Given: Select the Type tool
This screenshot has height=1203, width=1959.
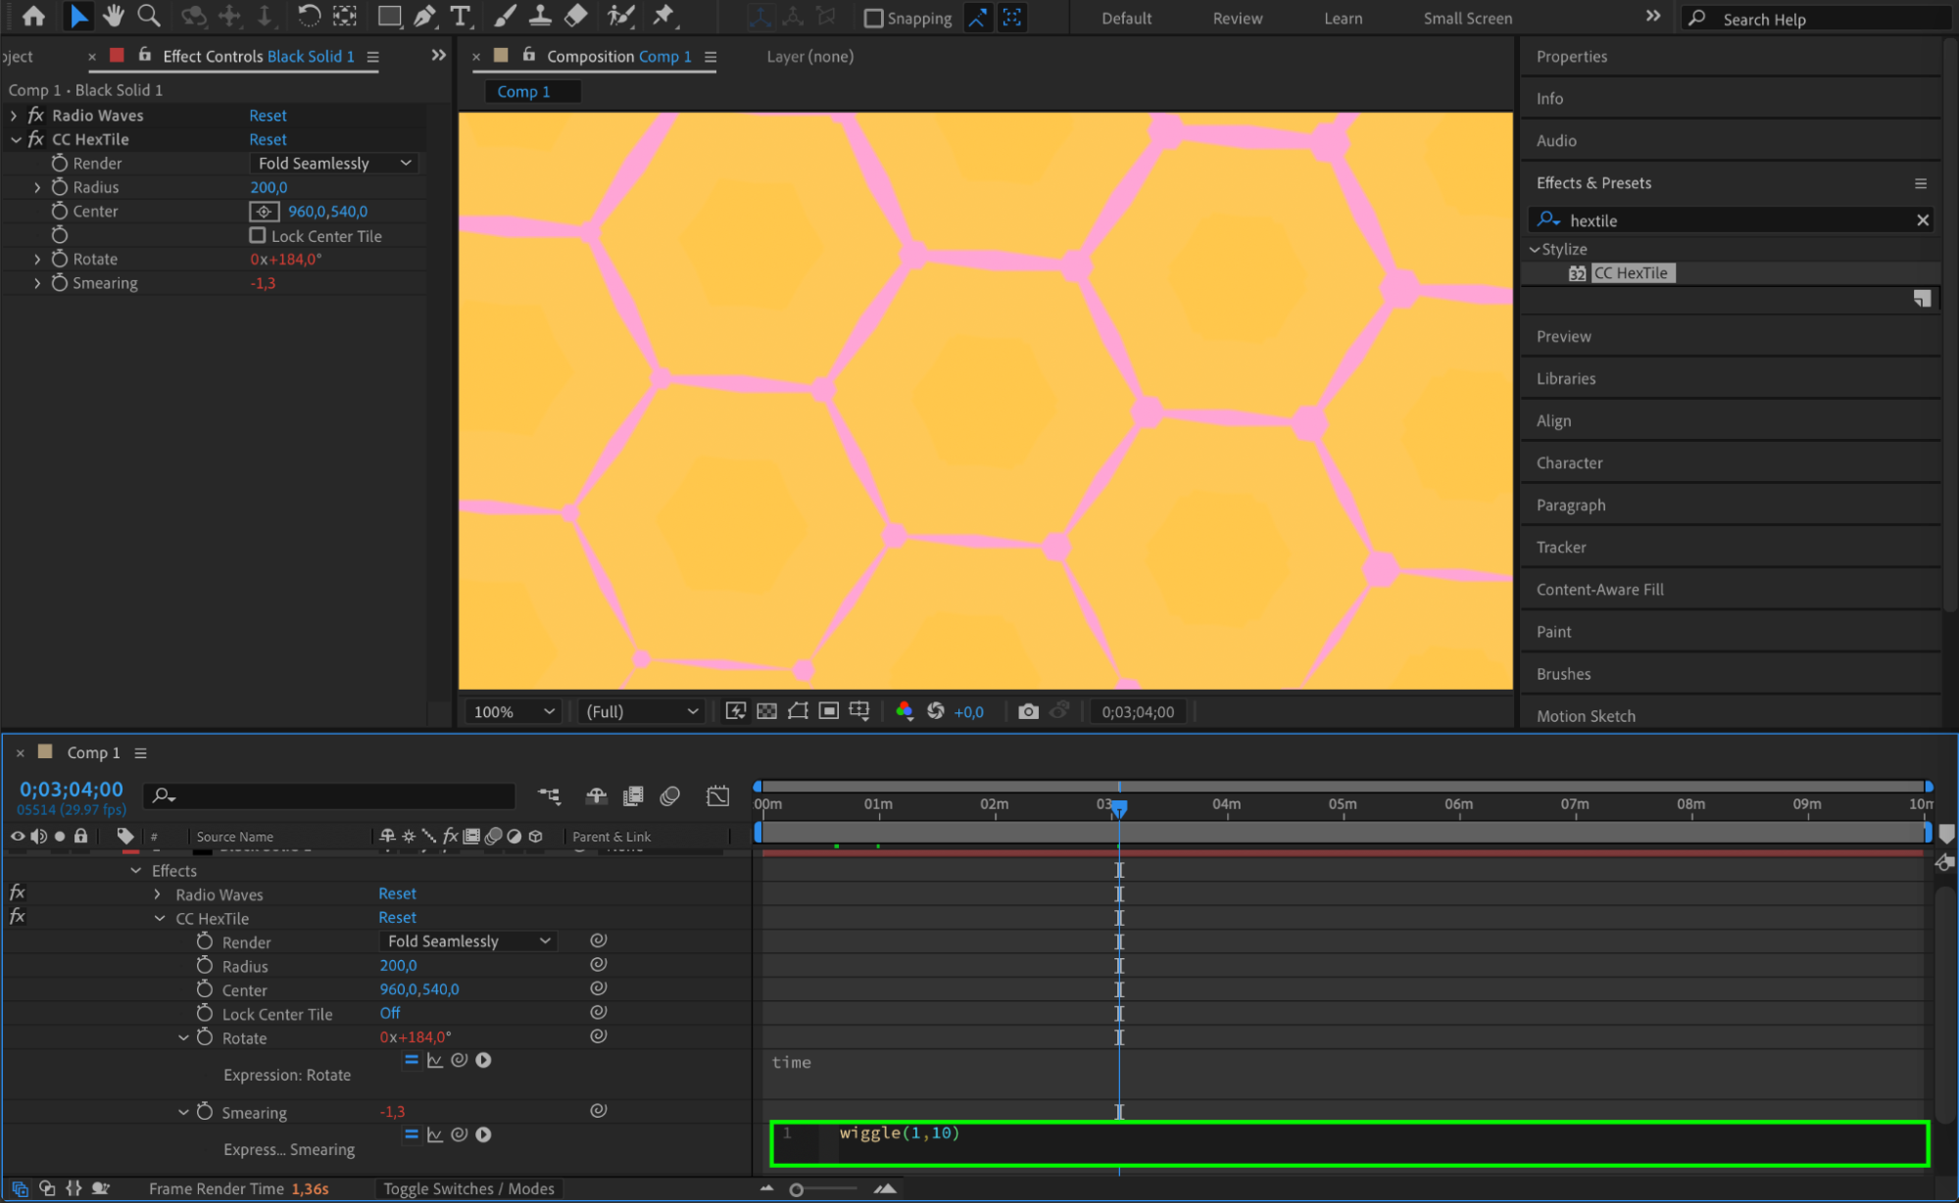Looking at the screenshot, I should tap(459, 16).
